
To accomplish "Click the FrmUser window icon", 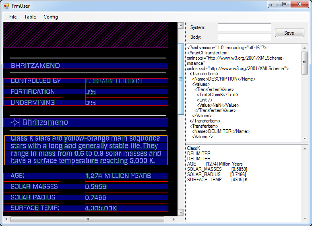I will 6,6.
